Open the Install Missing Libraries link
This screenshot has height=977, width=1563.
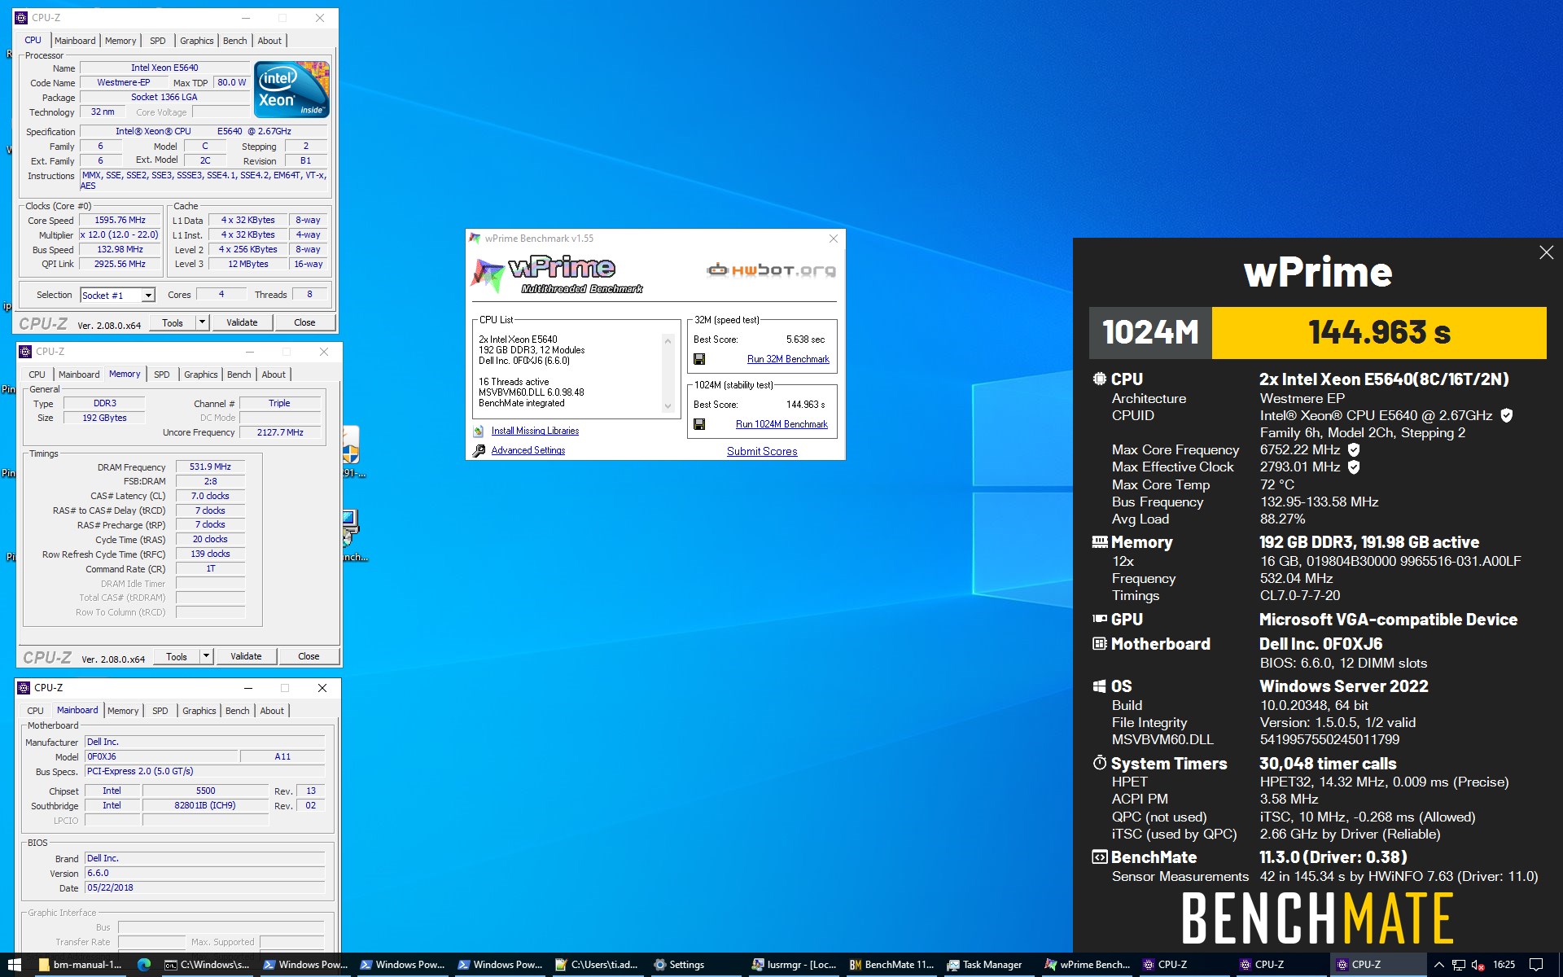[x=535, y=431]
